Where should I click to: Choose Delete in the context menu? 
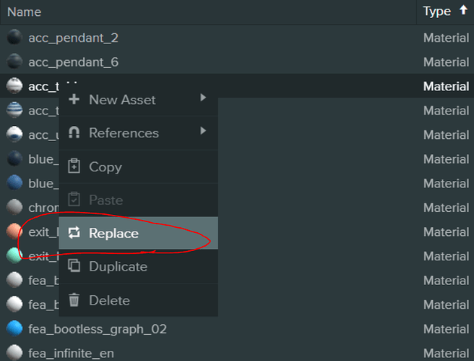pos(109,300)
